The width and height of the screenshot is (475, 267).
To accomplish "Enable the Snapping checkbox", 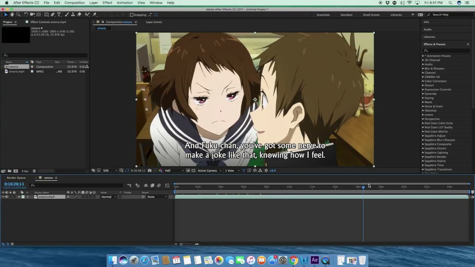I will (132, 15).
